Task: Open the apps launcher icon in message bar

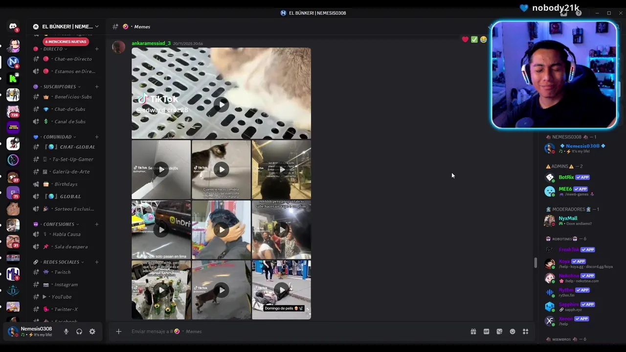Action: pyautogui.click(x=525, y=331)
